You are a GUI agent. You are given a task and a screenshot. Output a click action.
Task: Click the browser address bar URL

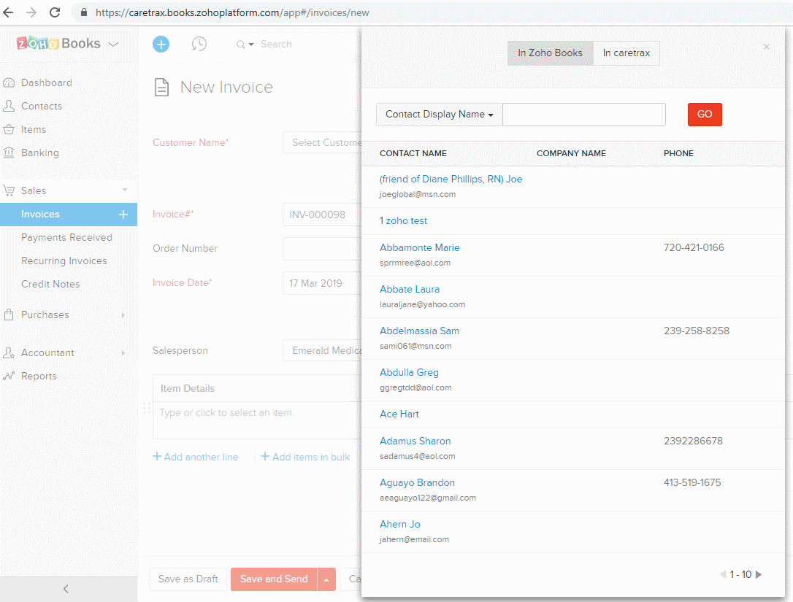232,12
